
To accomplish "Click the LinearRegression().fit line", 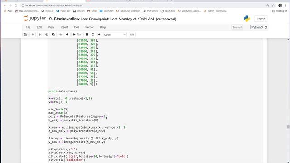I will point(83,138).
